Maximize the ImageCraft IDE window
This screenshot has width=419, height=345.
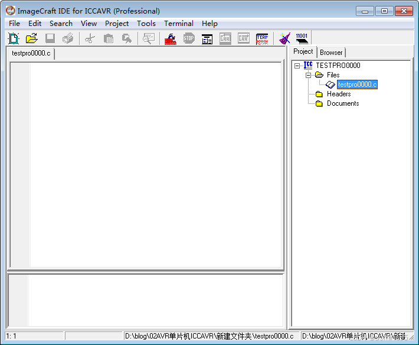[384, 11]
